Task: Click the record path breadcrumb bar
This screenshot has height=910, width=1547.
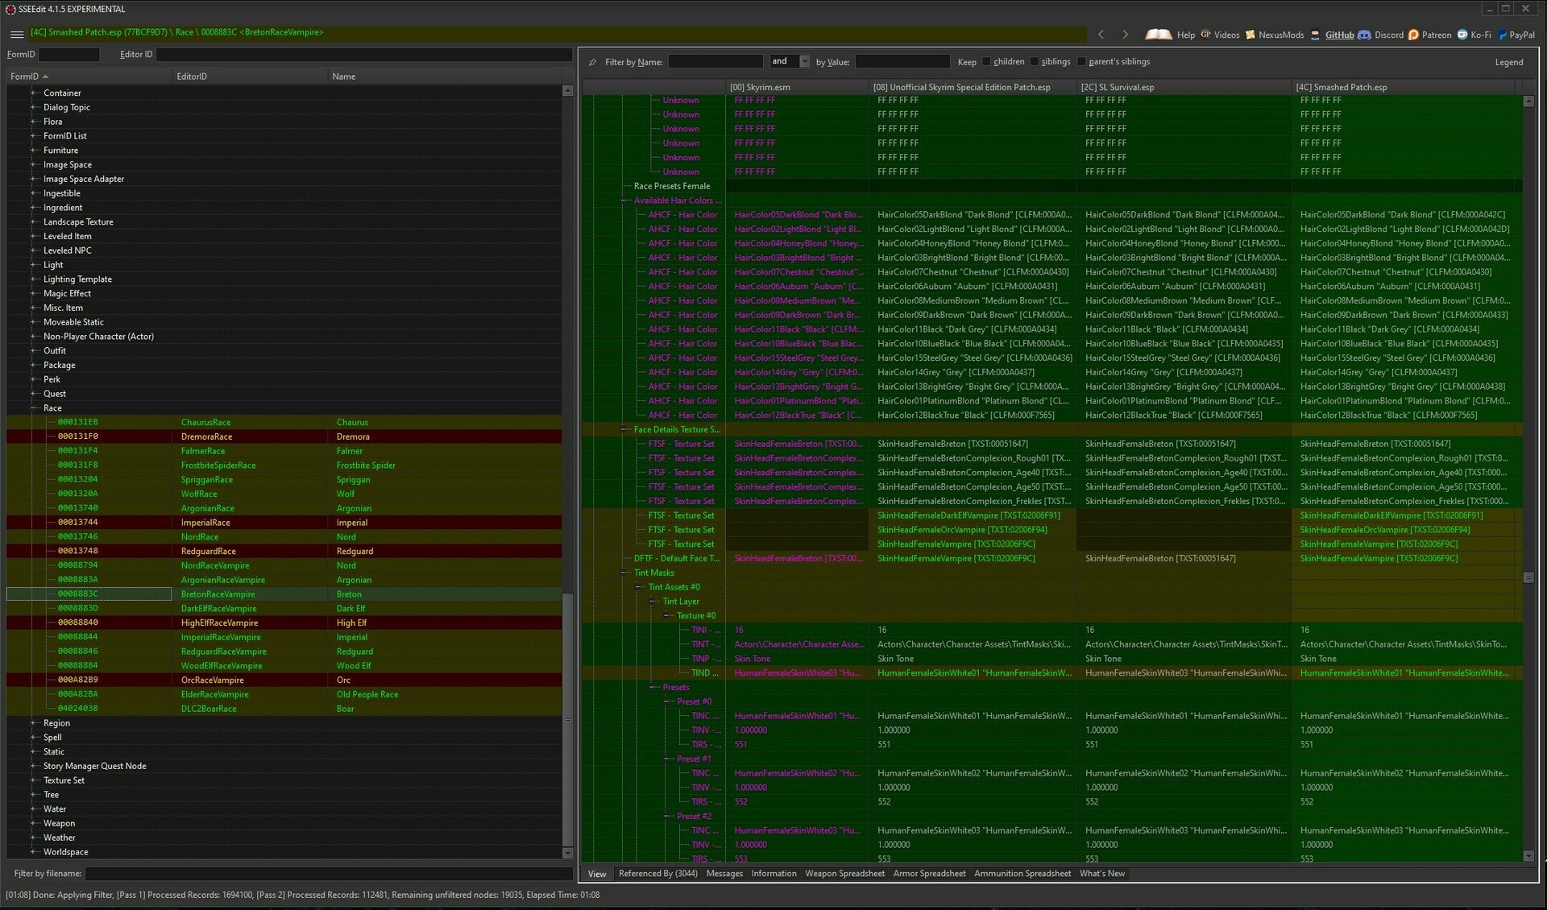Action: (556, 33)
